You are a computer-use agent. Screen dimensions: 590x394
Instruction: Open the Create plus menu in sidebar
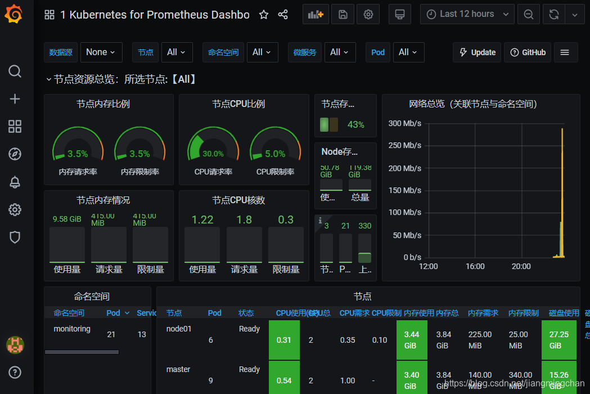pyautogui.click(x=15, y=98)
